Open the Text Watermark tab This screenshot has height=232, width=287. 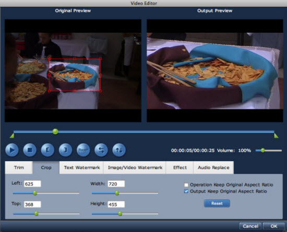[81, 167]
